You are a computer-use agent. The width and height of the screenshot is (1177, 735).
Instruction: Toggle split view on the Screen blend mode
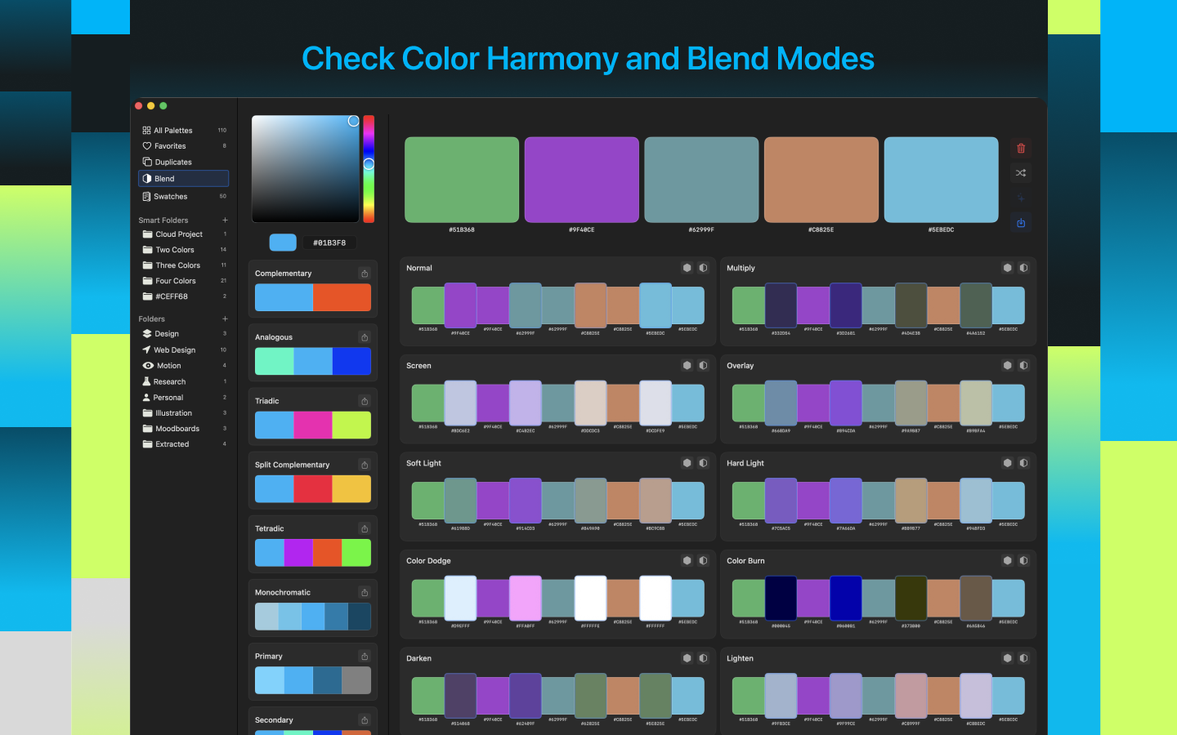pos(704,365)
